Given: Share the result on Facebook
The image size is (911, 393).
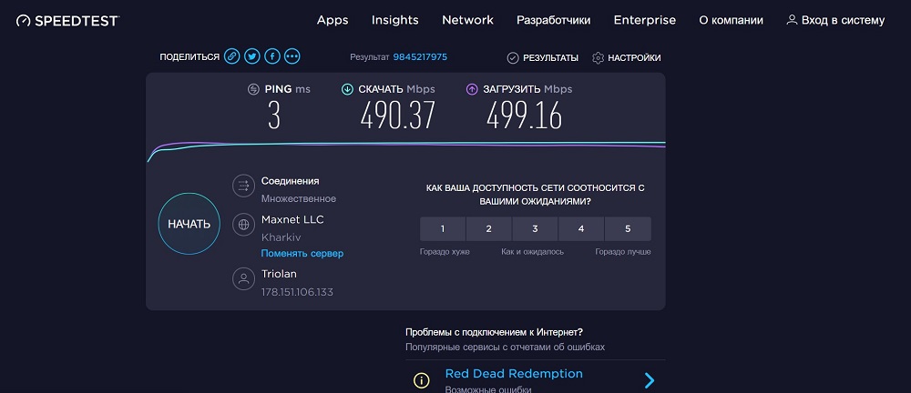Looking at the screenshot, I should [x=272, y=56].
